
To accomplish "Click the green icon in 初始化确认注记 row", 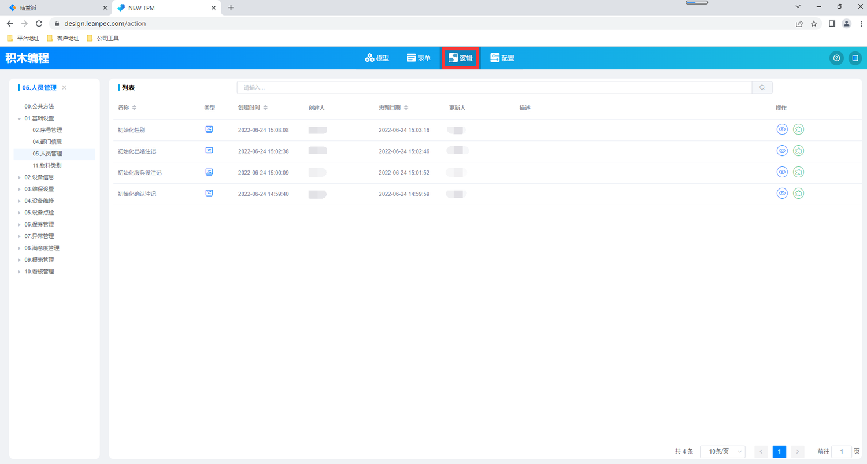I will (x=798, y=194).
